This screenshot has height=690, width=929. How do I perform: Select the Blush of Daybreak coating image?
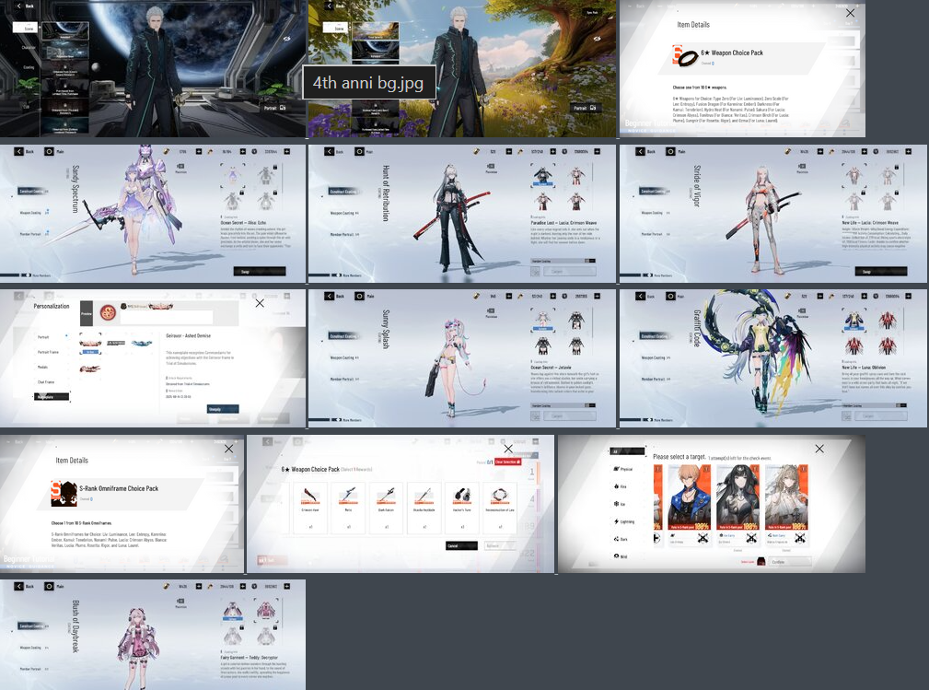[x=153, y=635]
